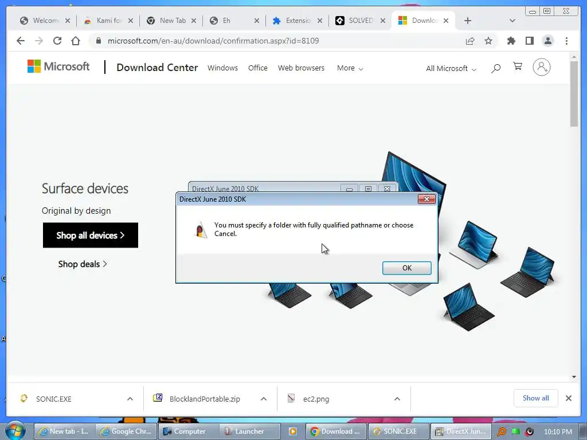Open the Download Center link
Viewport: 587px width, 440px height.
[157, 68]
